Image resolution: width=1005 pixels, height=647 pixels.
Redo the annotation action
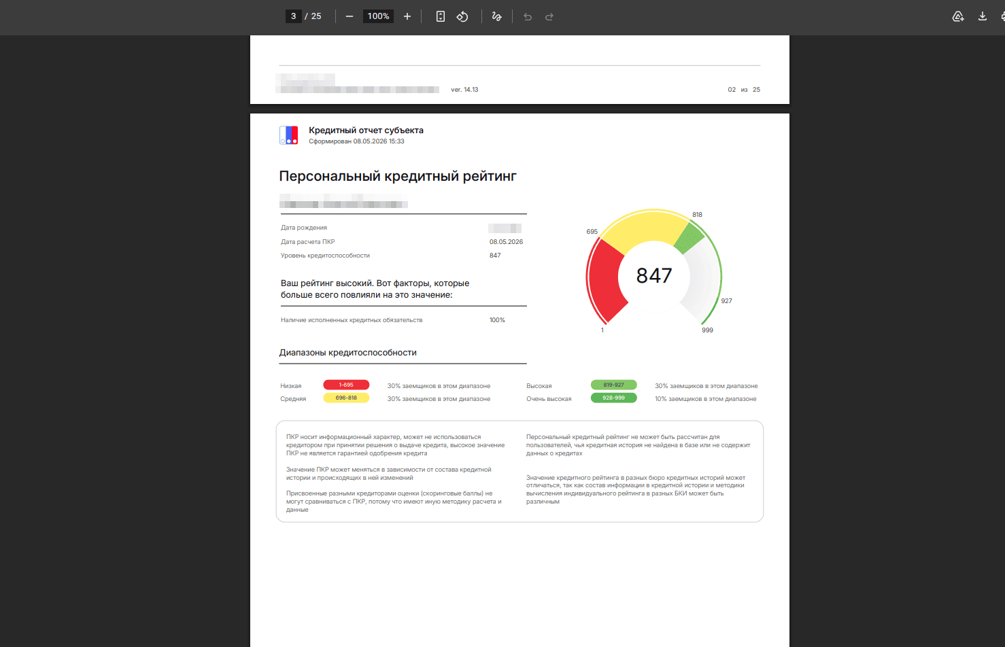click(549, 16)
